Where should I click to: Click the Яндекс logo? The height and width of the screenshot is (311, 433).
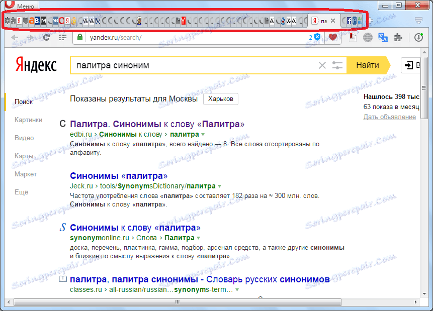point(36,65)
